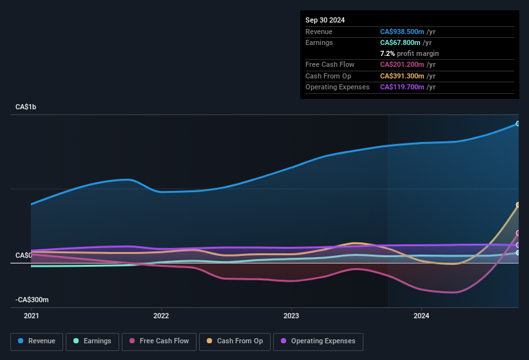Toggle the Revenue legend button

37,341
